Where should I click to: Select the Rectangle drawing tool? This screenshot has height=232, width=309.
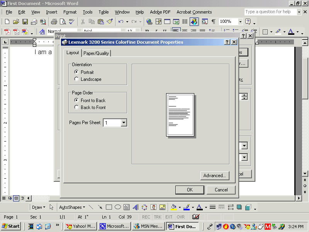[x=109, y=207]
